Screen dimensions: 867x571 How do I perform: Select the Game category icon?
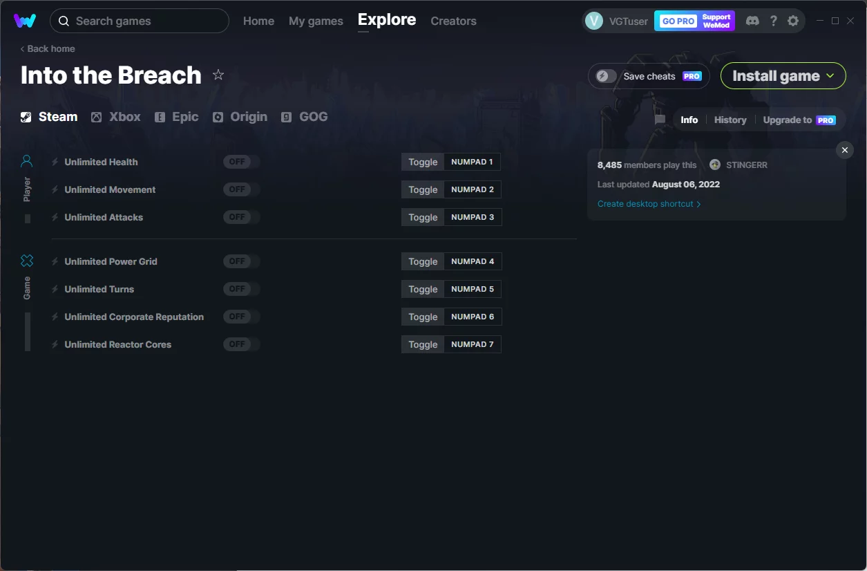(x=27, y=261)
